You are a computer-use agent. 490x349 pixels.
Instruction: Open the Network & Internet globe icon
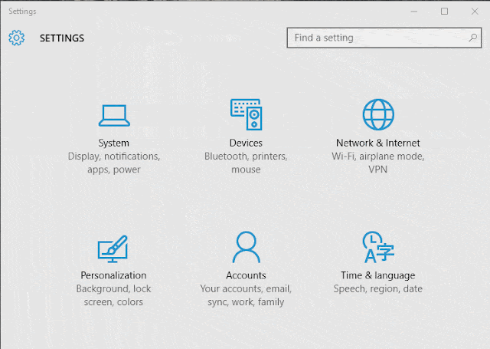pos(378,114)
